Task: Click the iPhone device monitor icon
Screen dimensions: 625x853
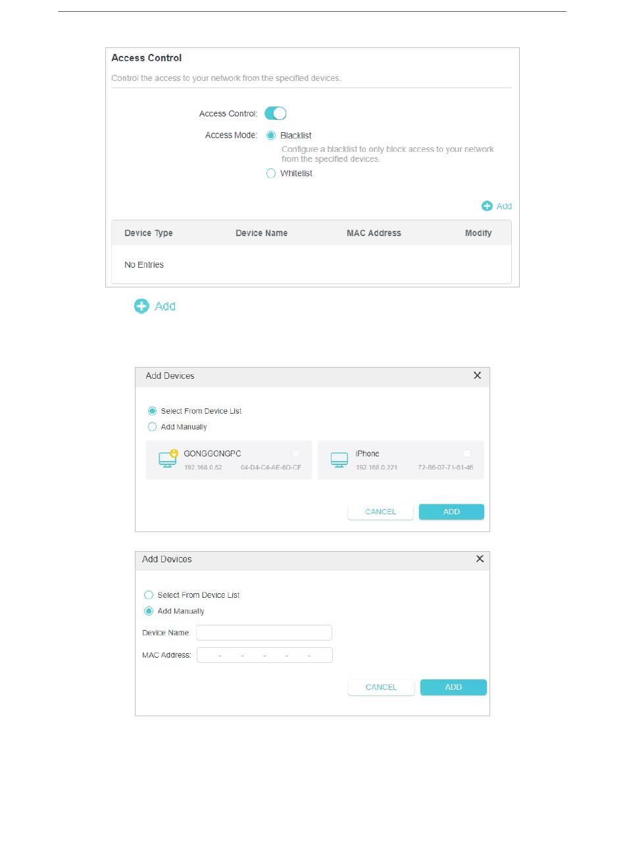Action: [339, 460]
